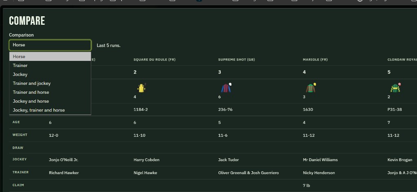Click the 7 lb claim value
The image size is (417, 192).
coord(306,186)
